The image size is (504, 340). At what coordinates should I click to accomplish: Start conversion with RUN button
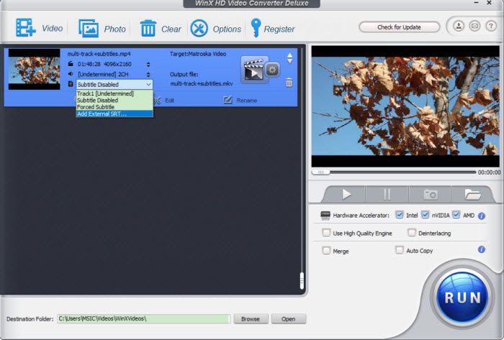tap(462, 298)
